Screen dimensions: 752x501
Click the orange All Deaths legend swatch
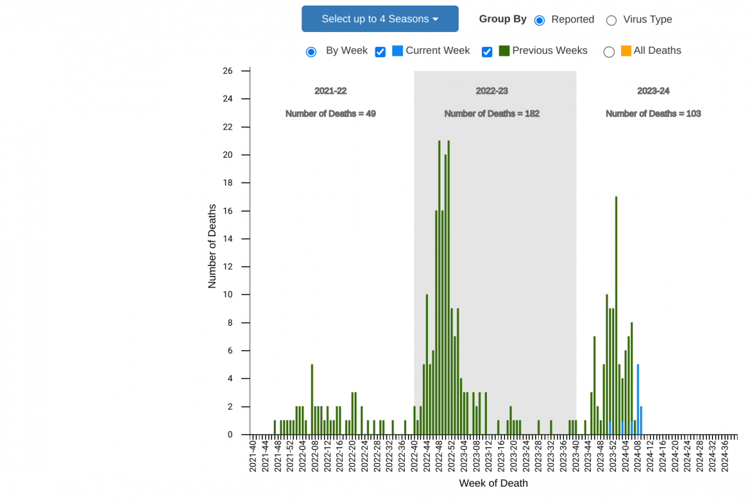[x=626, y=51]
